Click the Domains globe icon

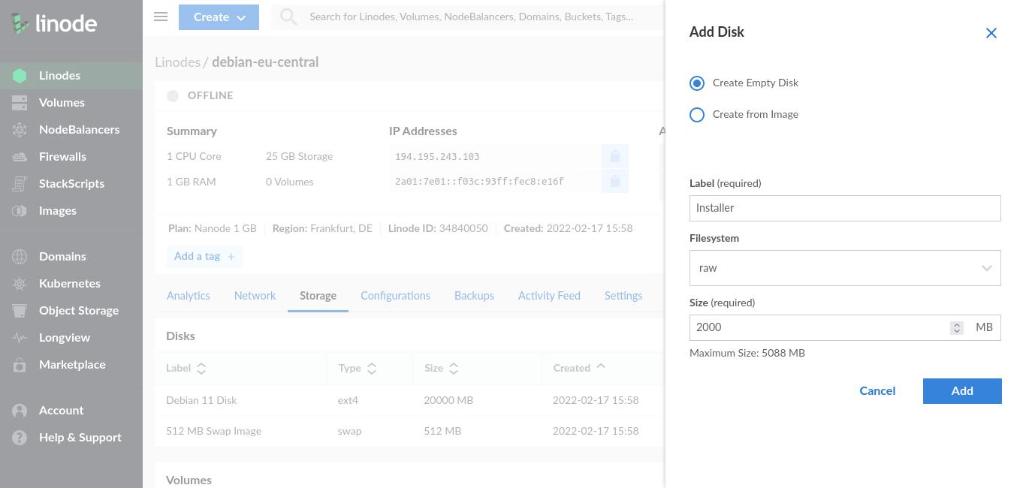click(x=20, y=257)
